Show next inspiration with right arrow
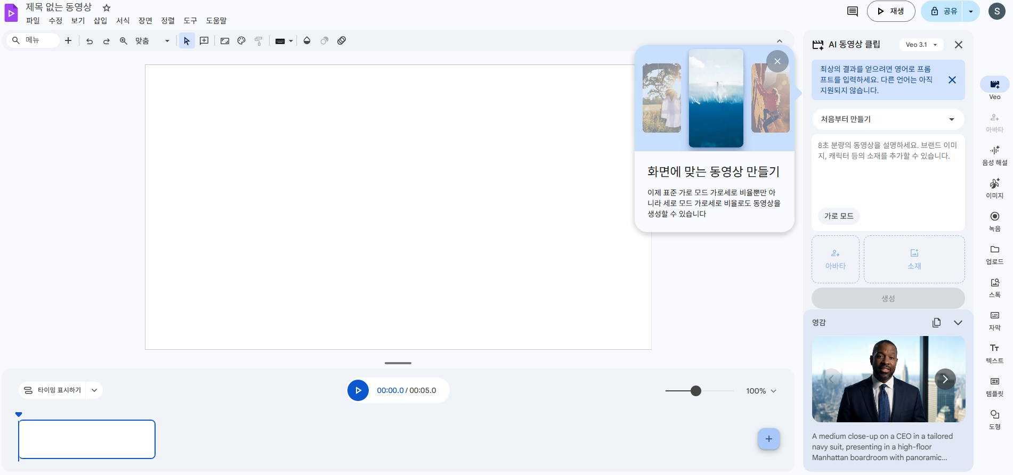The image size is (1013, 475). pos(945,379)
